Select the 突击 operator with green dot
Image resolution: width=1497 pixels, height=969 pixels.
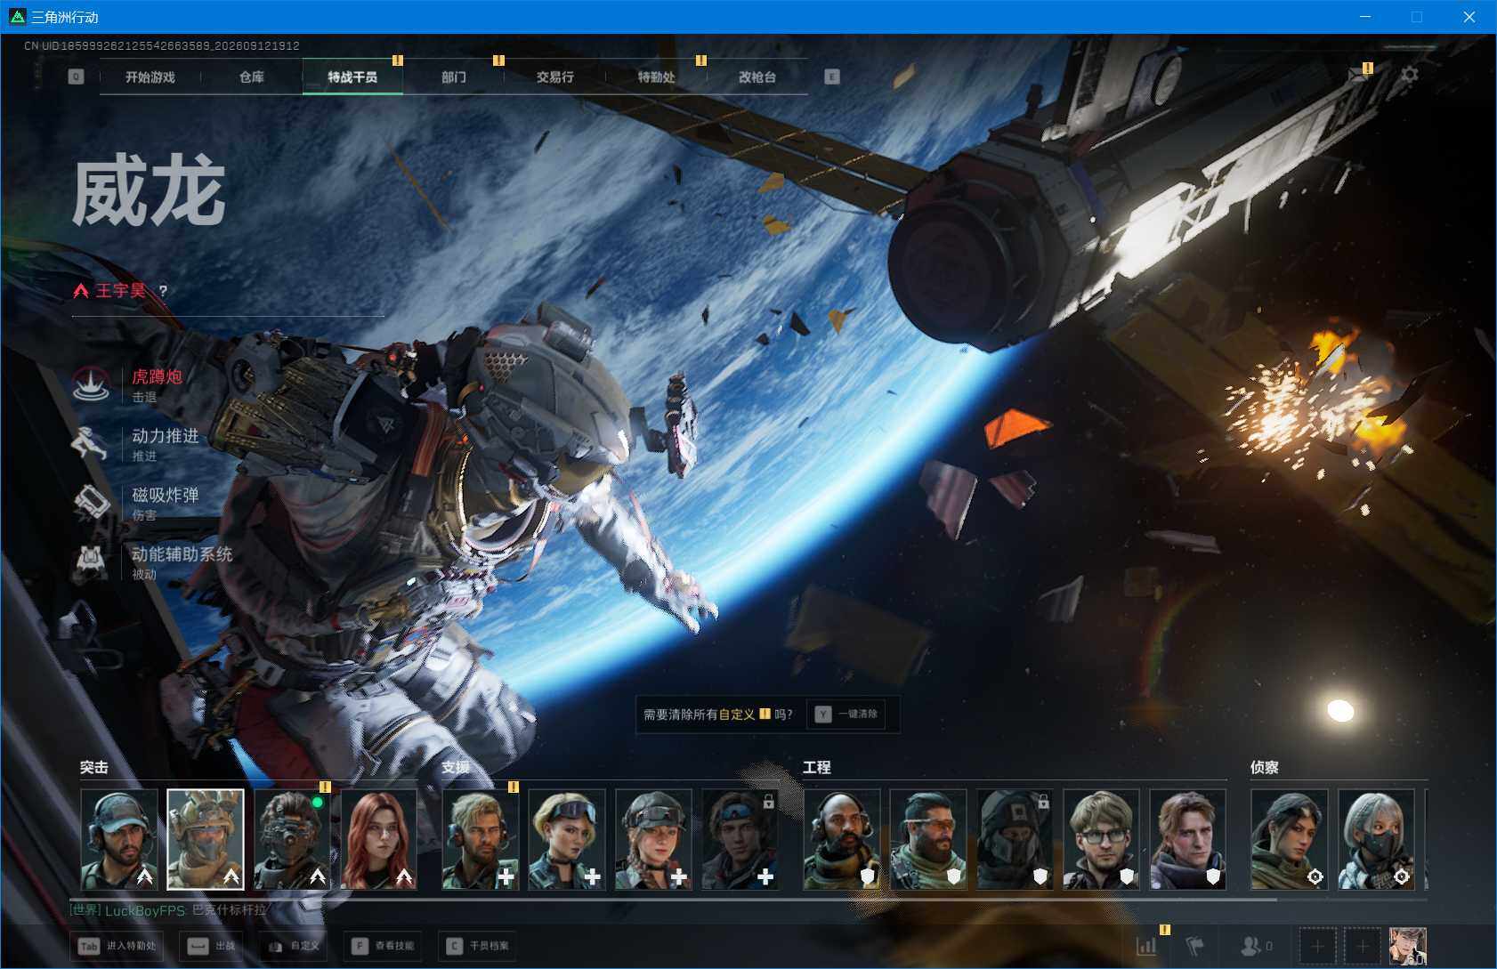coord(292,839)
